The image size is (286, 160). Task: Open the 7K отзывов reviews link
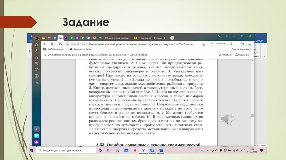pyautogui.click(x=218, y=44)
